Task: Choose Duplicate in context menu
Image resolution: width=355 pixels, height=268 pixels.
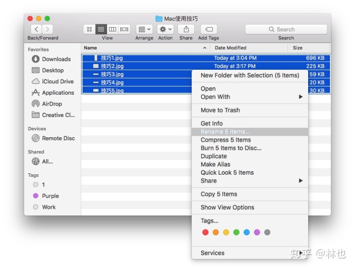Action: pyautogui.click(x=250, y=156)
